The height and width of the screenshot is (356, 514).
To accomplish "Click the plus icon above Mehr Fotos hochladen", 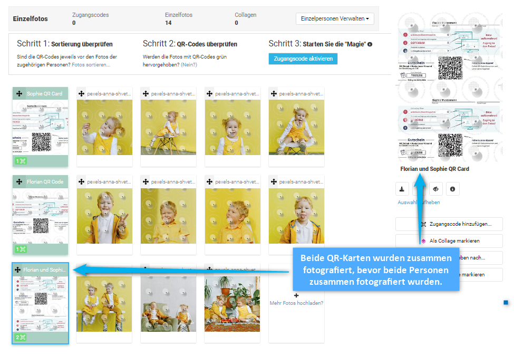I will tap(296, 295).
